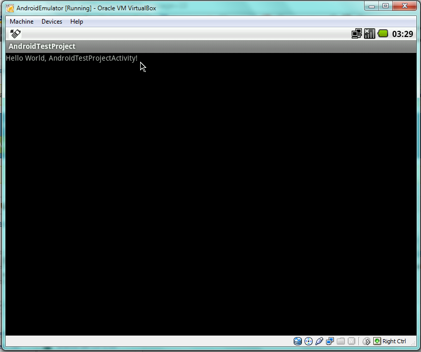The width and height of the screenshot is (421, 352).
Task: Maximize the VirtualBox window
Action: pyautogui.click(x=386, y=6)
